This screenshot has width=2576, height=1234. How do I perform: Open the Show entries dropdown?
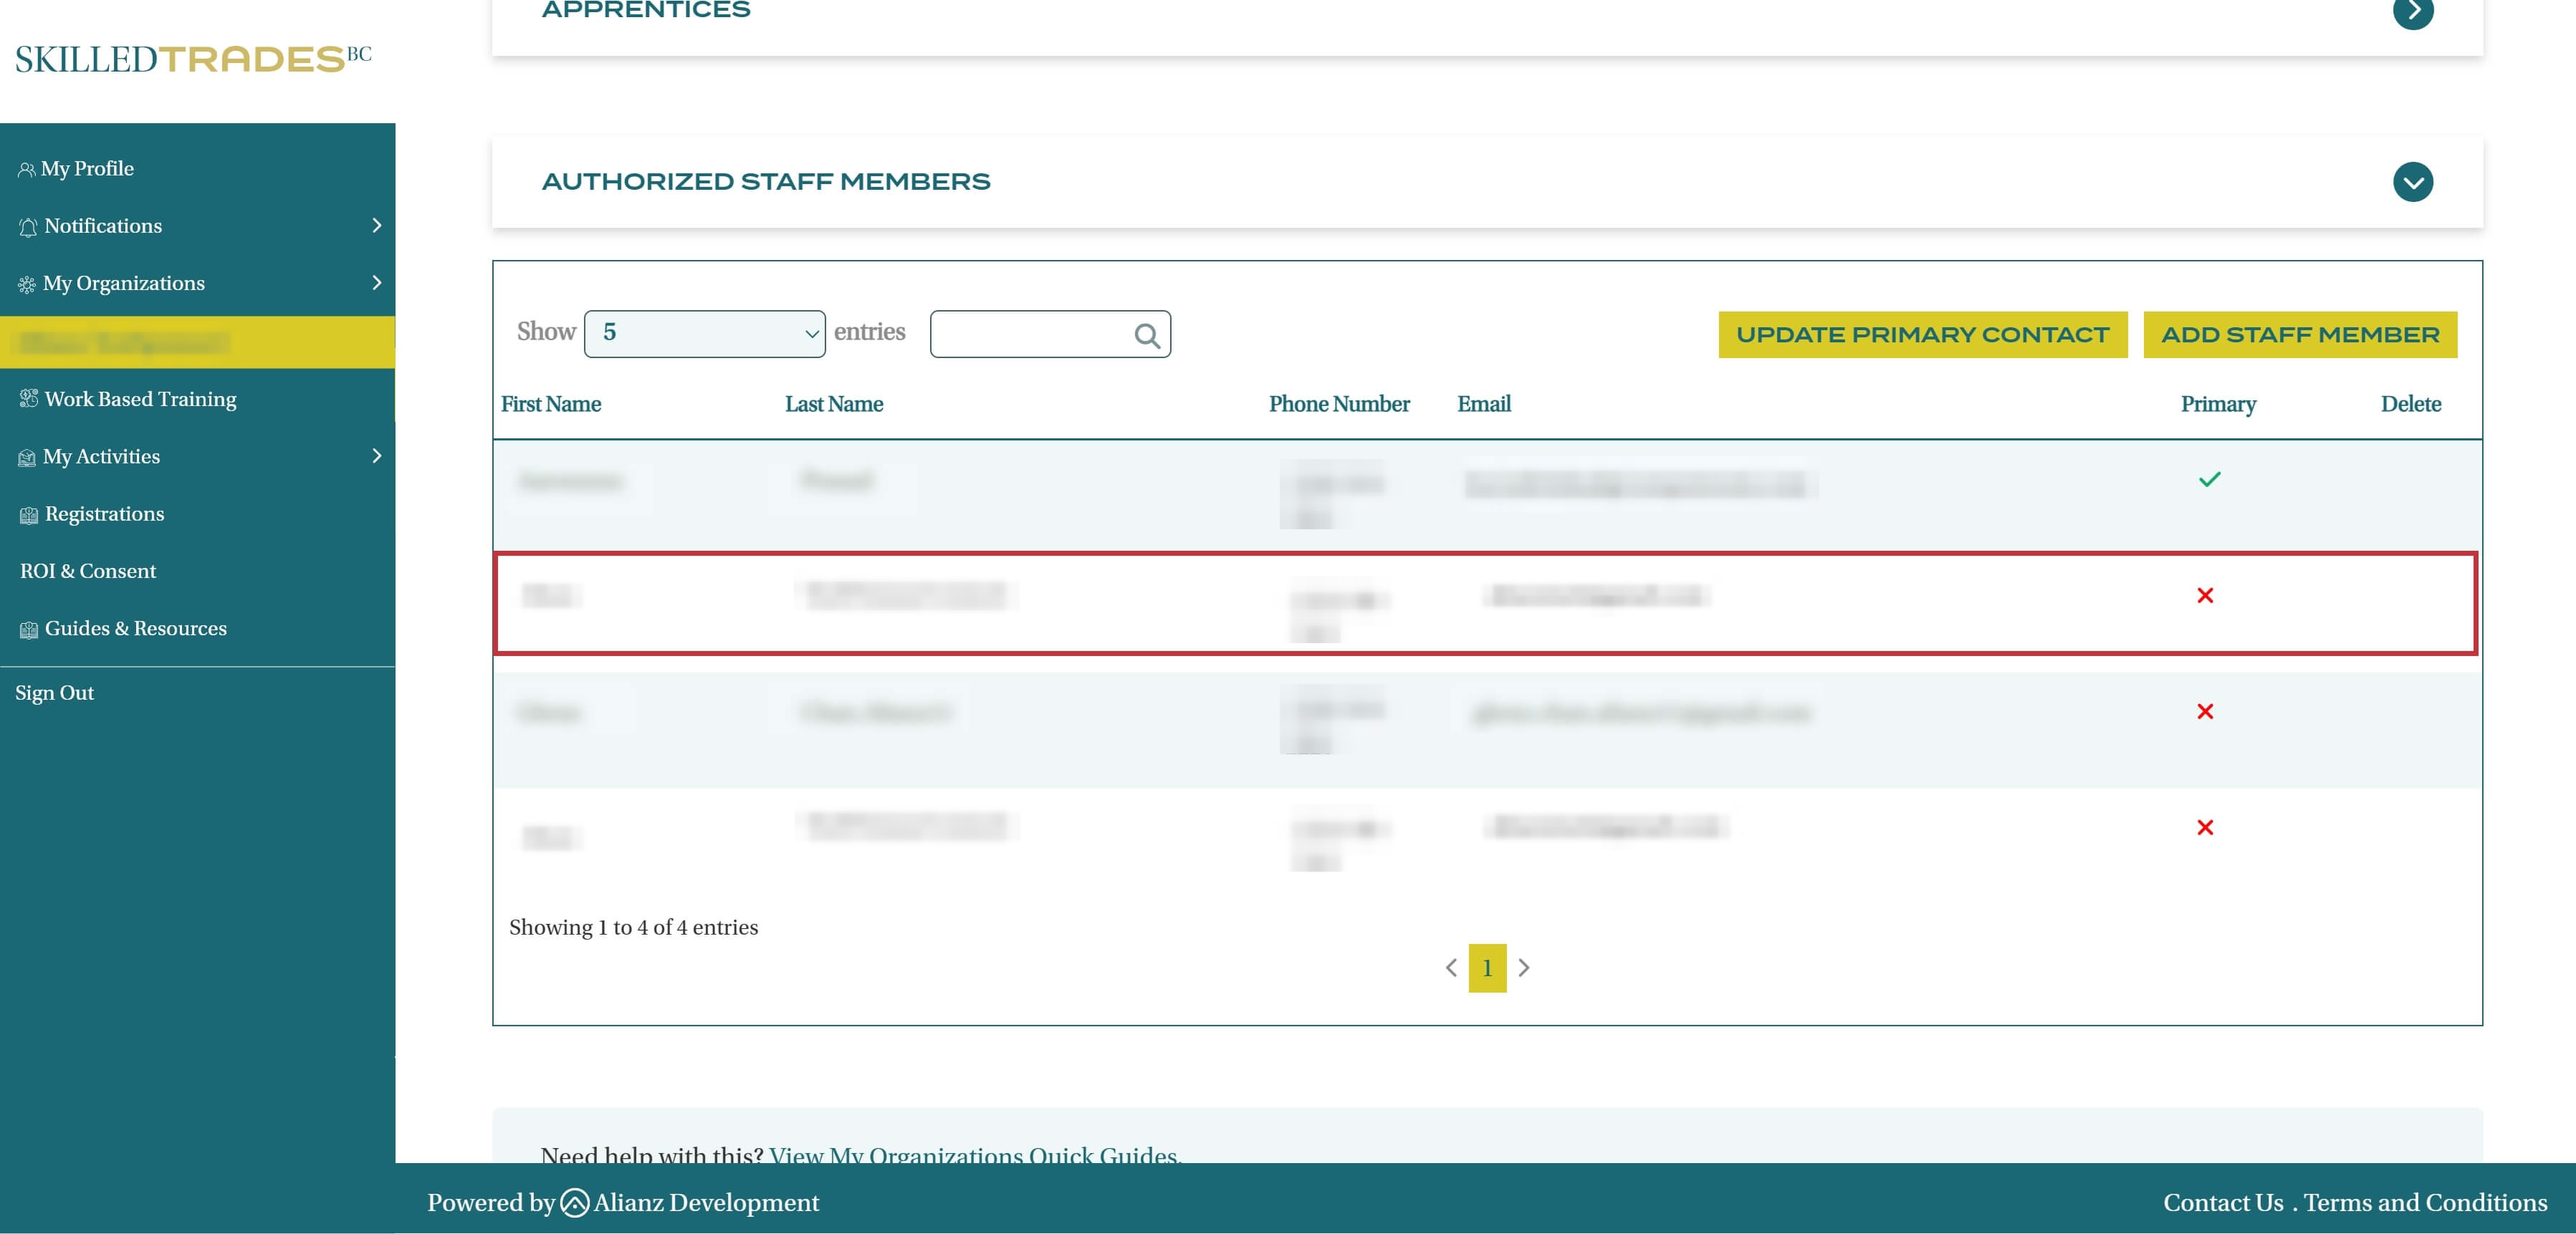(704, 334)
